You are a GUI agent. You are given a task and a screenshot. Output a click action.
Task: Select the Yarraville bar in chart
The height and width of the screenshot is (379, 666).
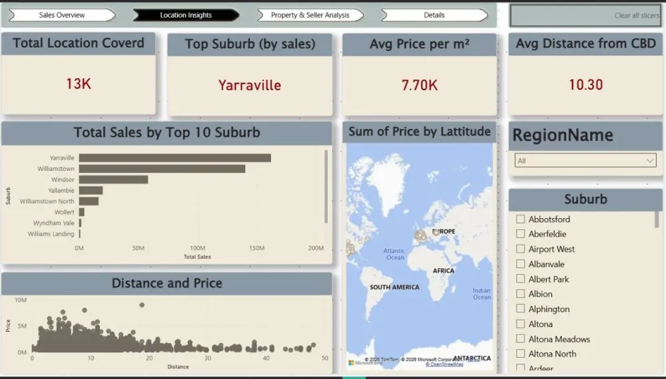click(x=175, y=158)
